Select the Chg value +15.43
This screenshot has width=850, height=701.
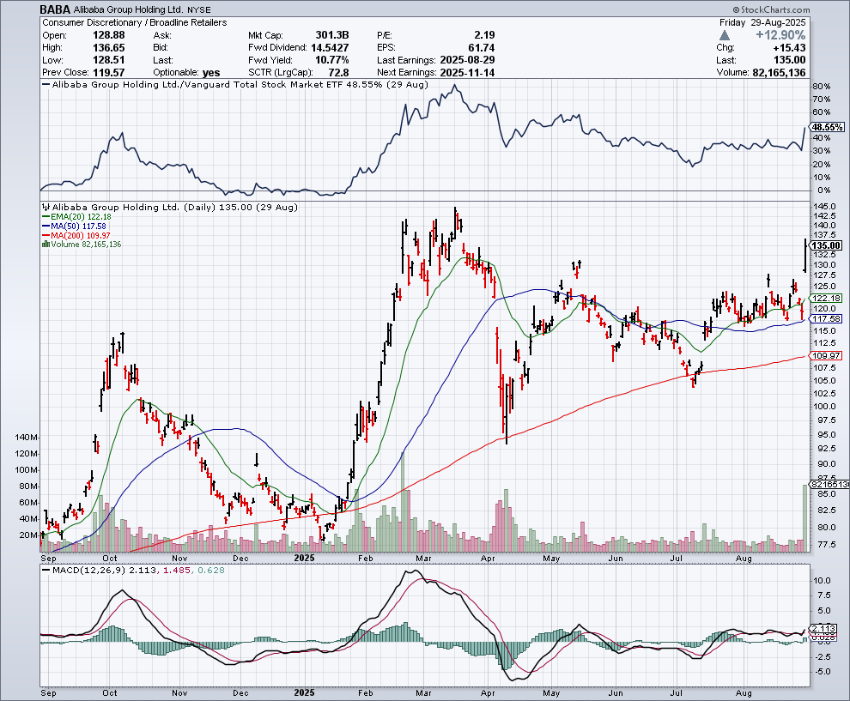click(x=789, y=48)
